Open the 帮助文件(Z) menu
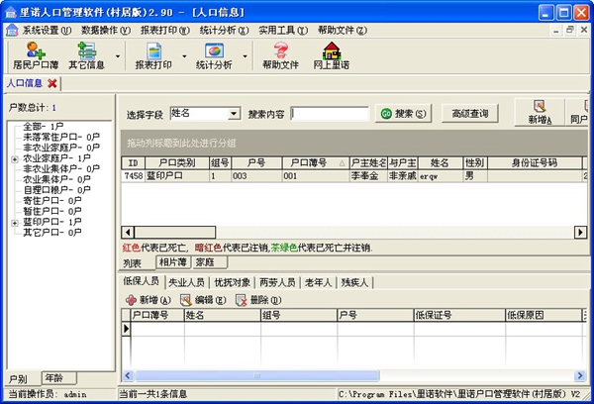 (x=343, y=30)
